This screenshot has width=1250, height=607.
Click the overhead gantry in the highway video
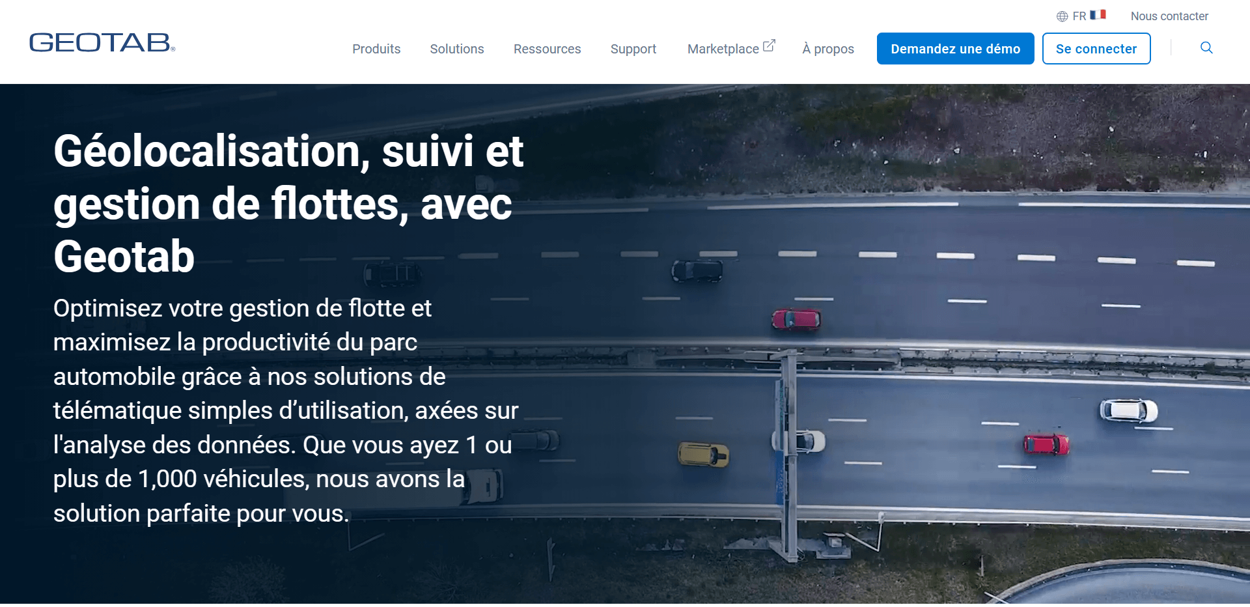pyautogui.click(x=789, y=456)
